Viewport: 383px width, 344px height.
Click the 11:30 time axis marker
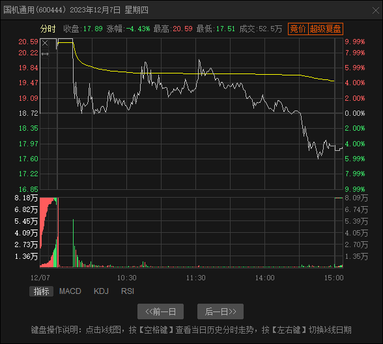click(195, 278)
